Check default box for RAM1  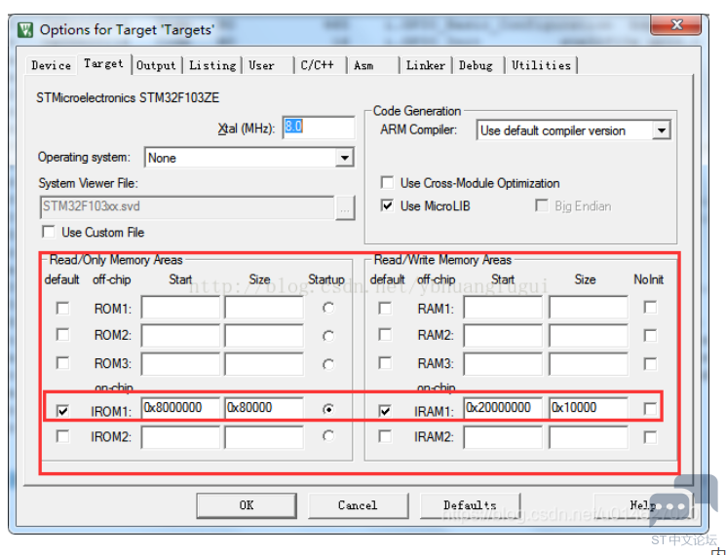pos(385,308)
